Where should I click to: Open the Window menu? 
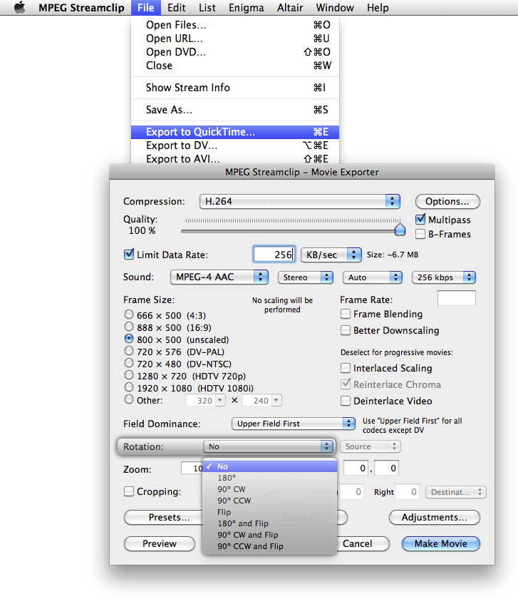tap(335, 8)
